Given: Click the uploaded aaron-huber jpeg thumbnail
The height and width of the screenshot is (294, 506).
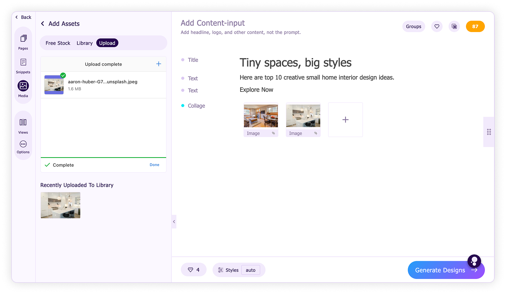Looking at the screenshot, I should pyautogui.click(x=54, y=85).
